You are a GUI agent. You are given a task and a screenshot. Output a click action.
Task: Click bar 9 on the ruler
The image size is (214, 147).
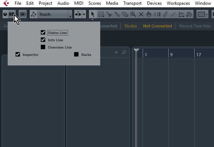click(171, 55)
